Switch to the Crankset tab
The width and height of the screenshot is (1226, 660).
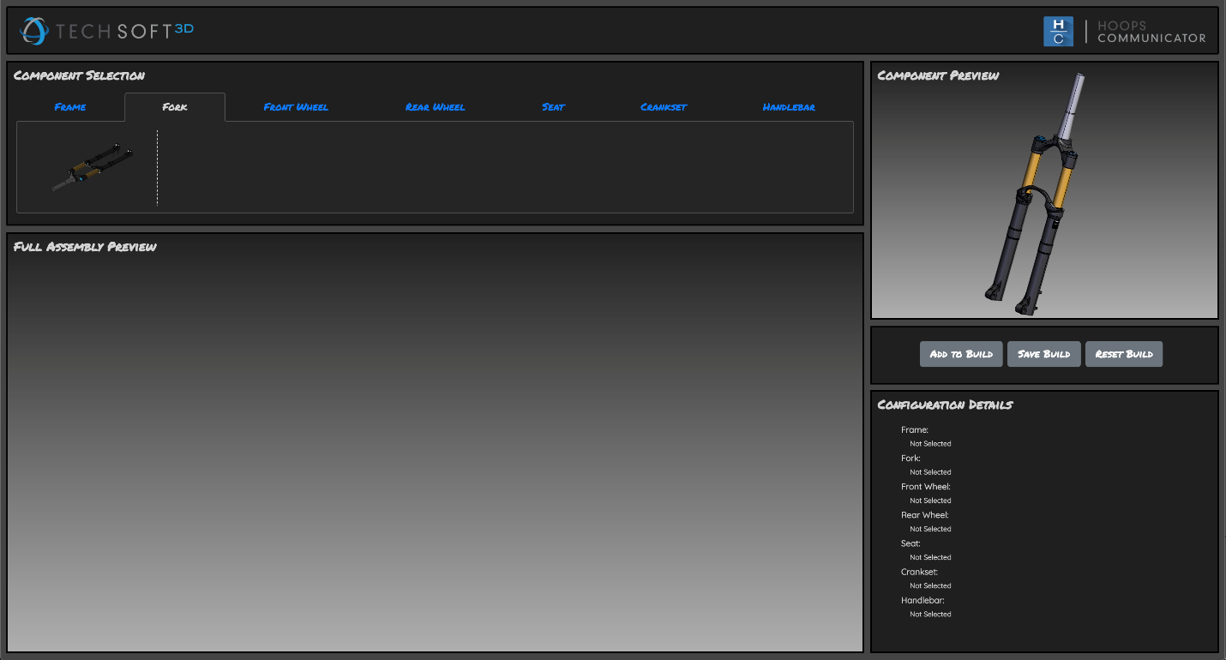(664, 107)
